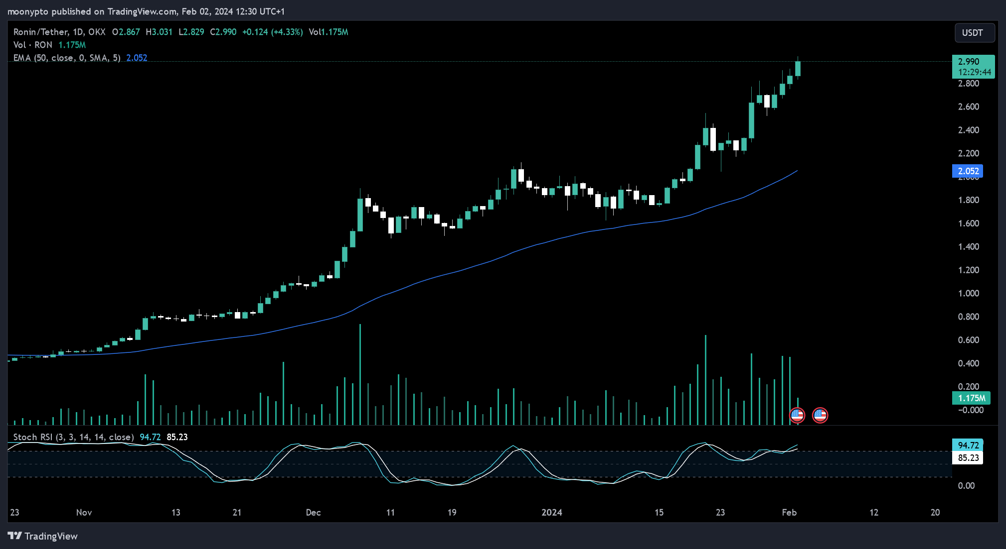The width and height of the screenshot is (1006, 549).
Task: Click the 2.600 price axis label
Action: coord(969,107)
